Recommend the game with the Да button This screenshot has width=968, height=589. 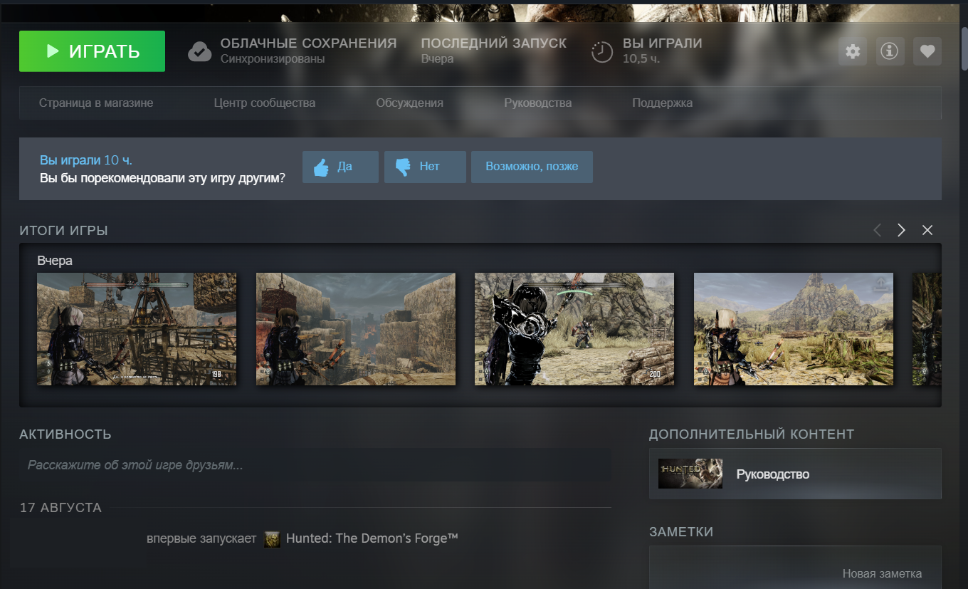click(340, 167)
